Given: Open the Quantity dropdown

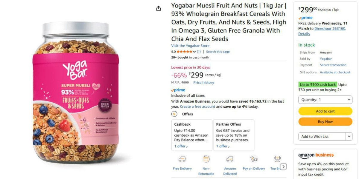Looking at the screenshot, I should [x=325, y=100].
